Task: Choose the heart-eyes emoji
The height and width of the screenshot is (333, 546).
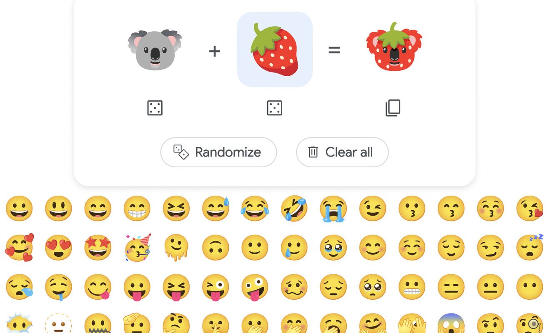Action: click(58, 248)
